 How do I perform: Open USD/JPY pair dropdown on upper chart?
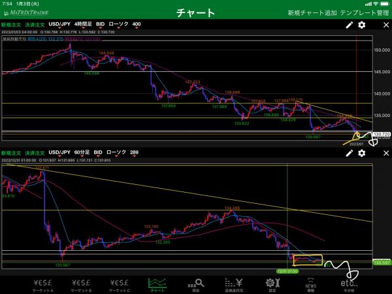[x=59, y=25]
